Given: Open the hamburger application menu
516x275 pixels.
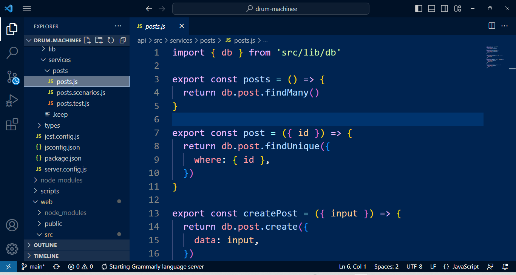Looking at the screenshot, I should (27, 8).
